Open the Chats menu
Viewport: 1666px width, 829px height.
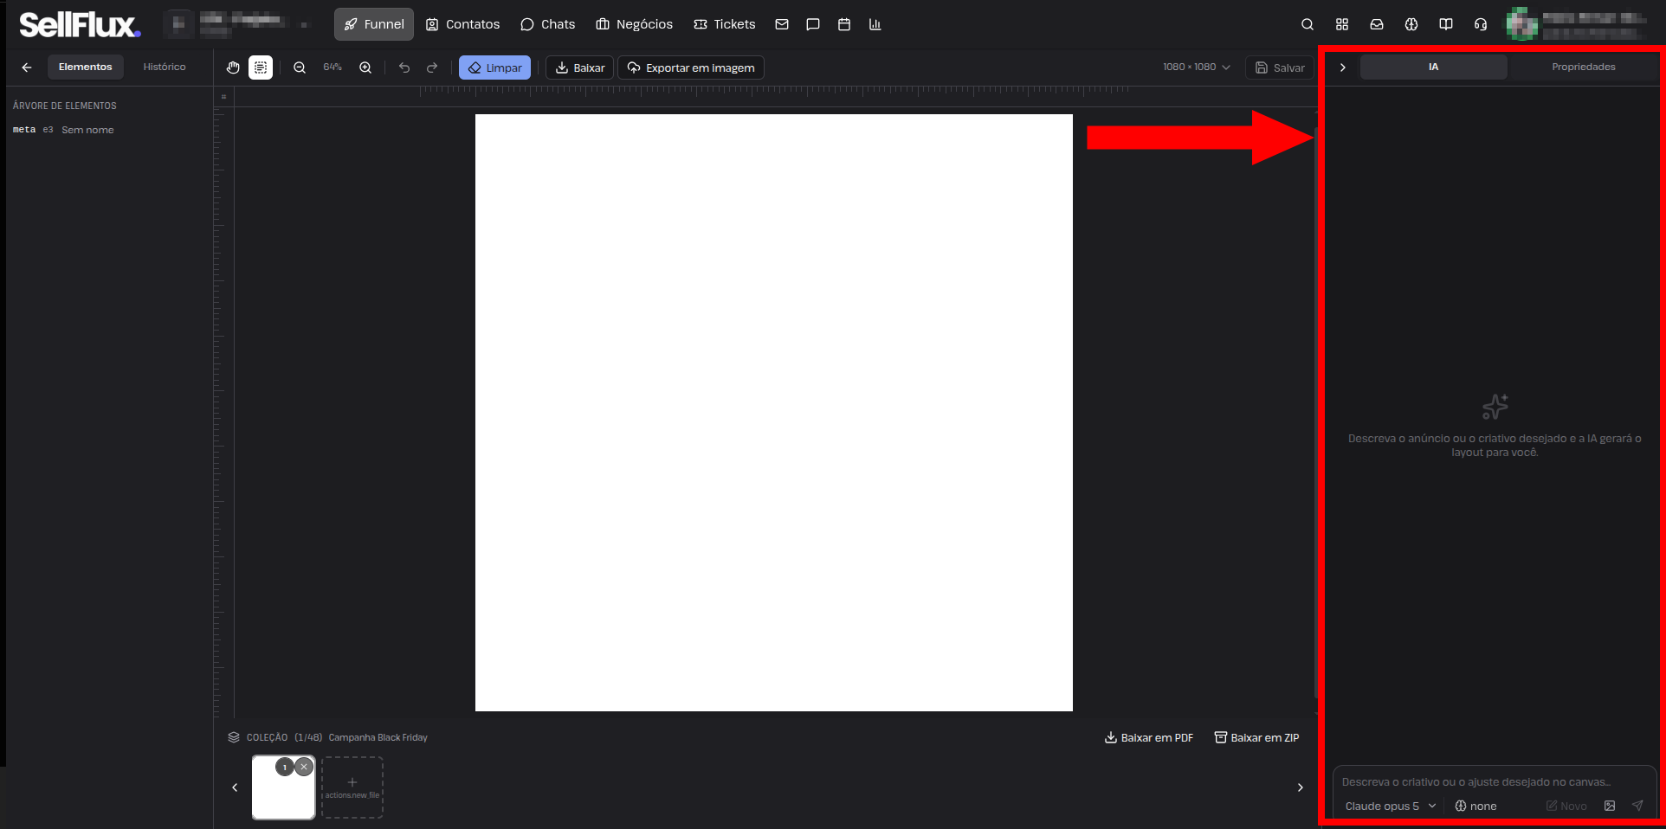point(547,24)
